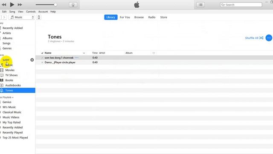Open the blue more options button
This screenshot has height=154, width=273.
coord(269,38)
